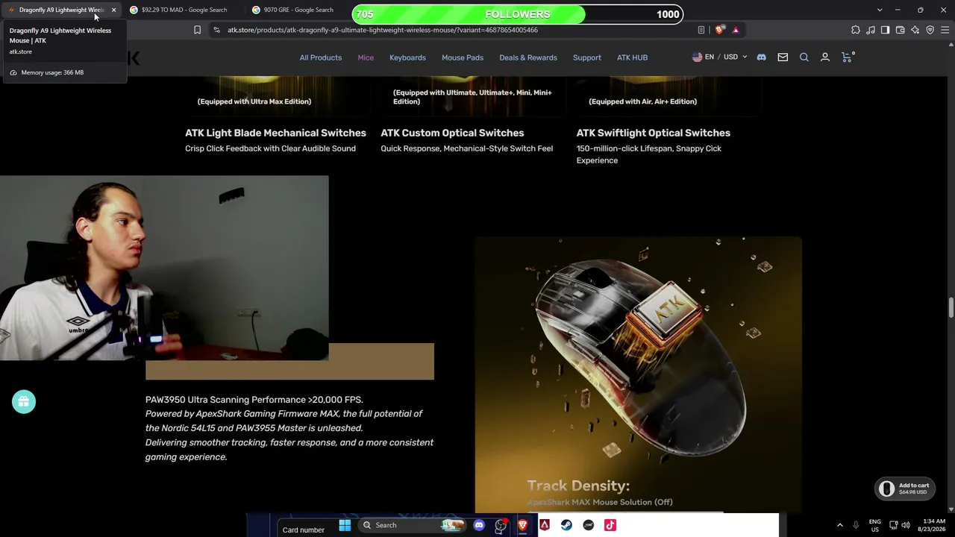
Task: Open the Keyboards menu item
Action: 407,57
